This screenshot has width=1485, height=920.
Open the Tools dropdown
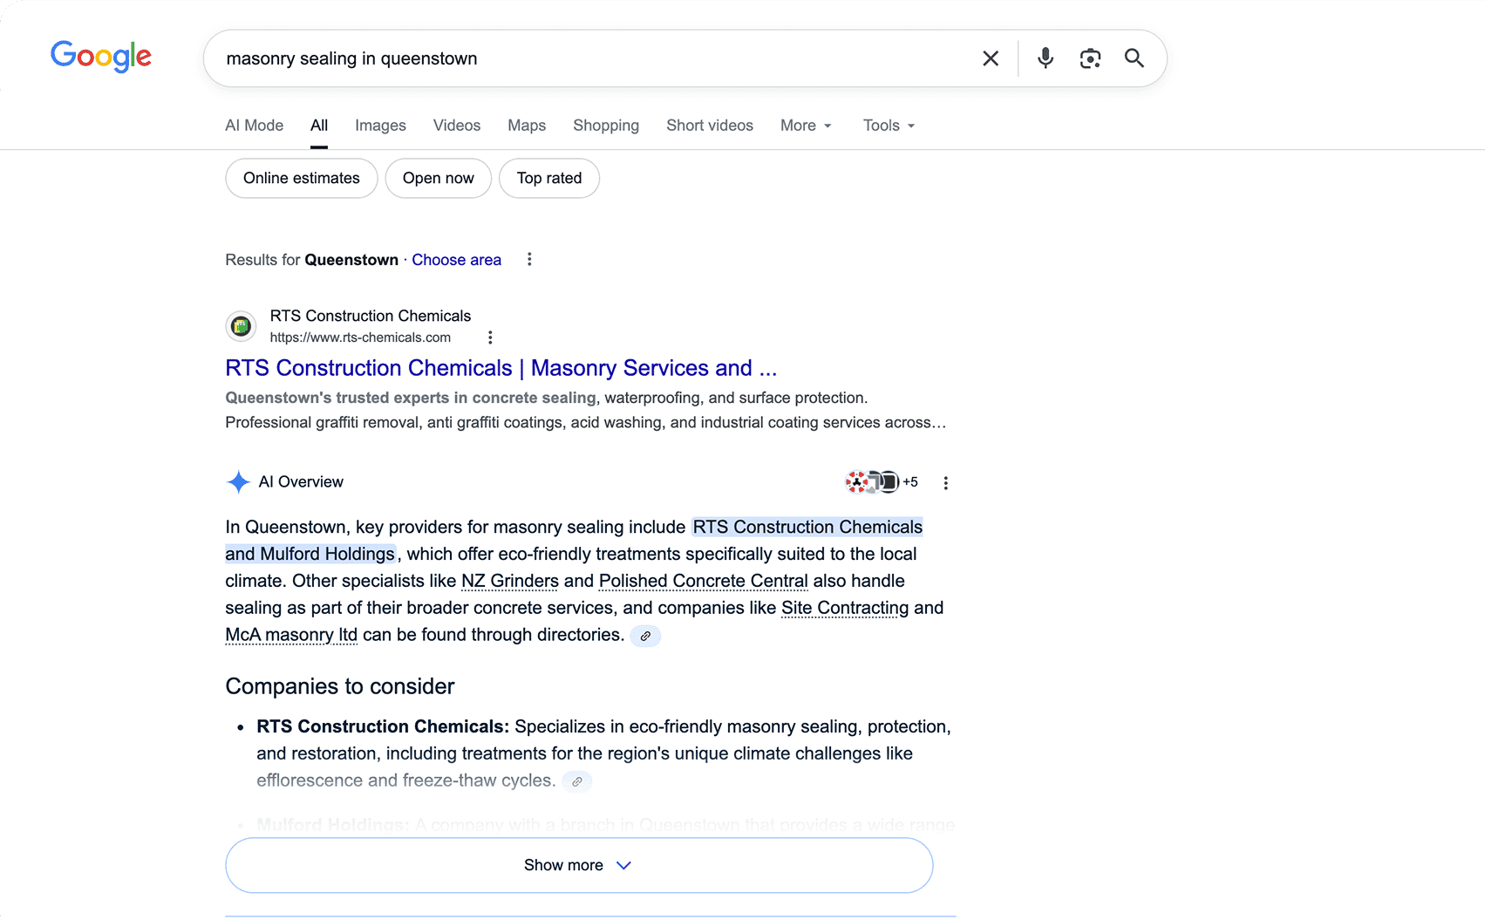pyautogui.click(x=889, y=126)
